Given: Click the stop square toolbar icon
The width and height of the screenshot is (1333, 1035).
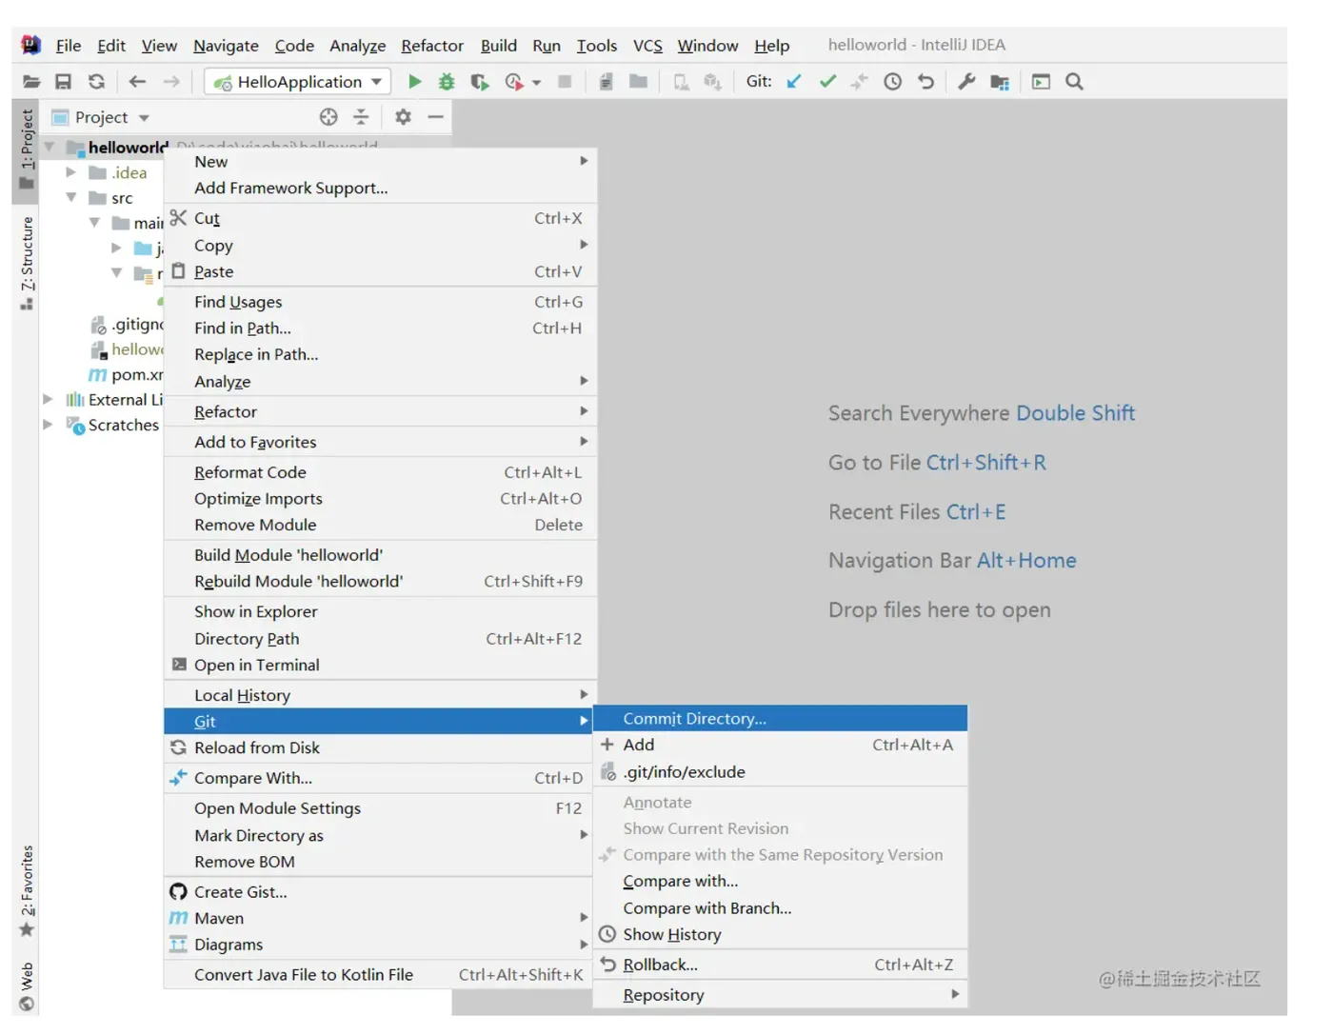Looking at the screenshot, I should tap(565, 82).
